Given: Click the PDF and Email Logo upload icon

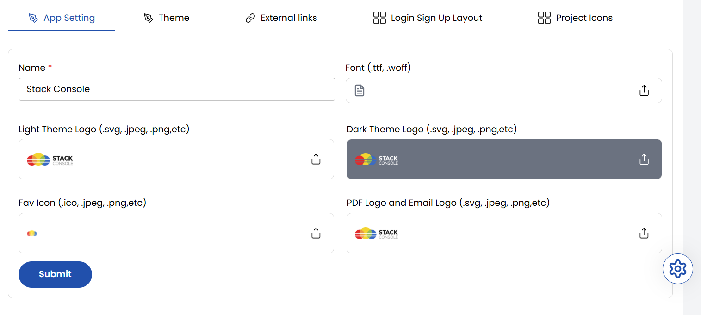Looking at the screenshot, I should [x=644, y=233].
